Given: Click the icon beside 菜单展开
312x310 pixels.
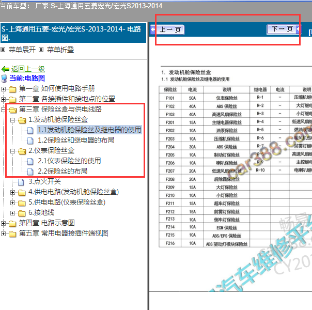Looking at the screenshot, I should (3, 50).
